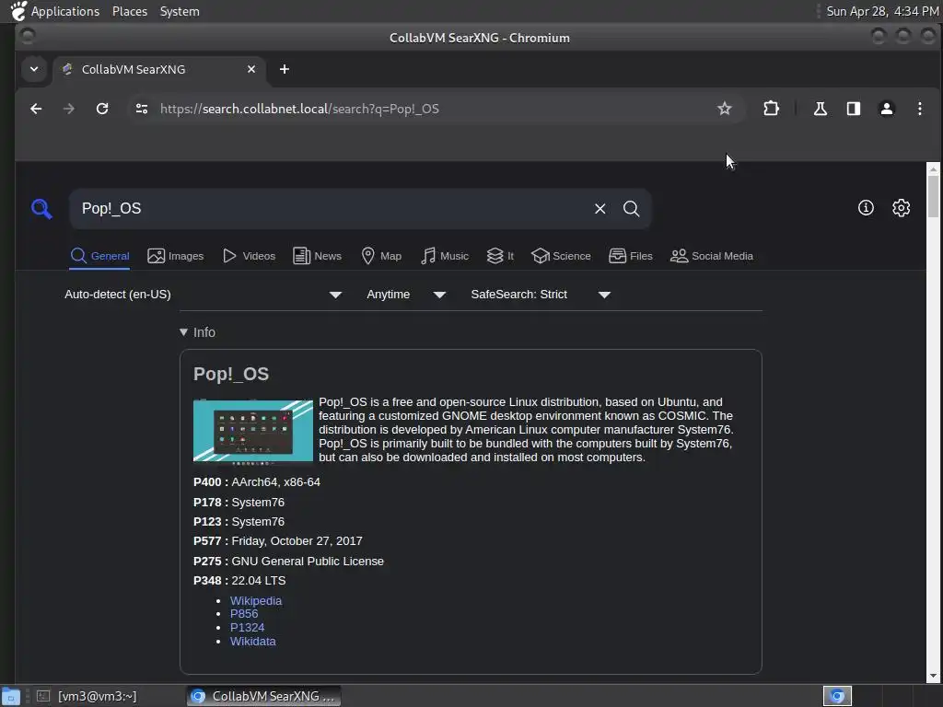Open the Pop!_OS desktop thumbnail
943x707 pixels.
tap(253, 432)
